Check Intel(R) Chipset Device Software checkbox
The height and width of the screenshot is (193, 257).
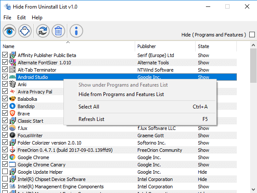click(5, 178)
